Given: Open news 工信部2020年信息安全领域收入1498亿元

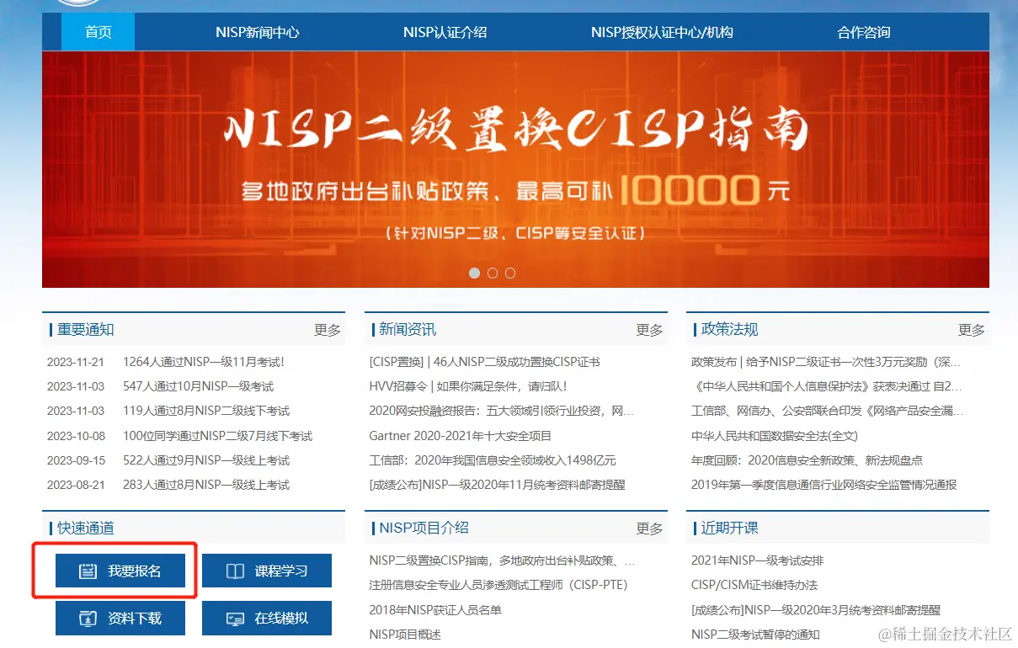Looking at the screenshot, I should (493, 460).
